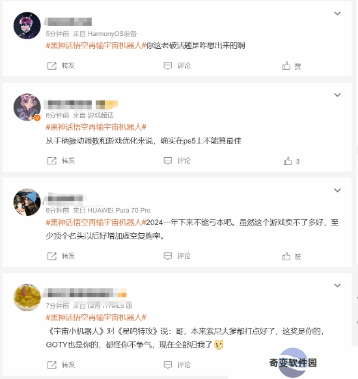Click the repost icon on the first post
This screenshot has width=358, height=379.
pyautogui.click(x=52, y=66)
